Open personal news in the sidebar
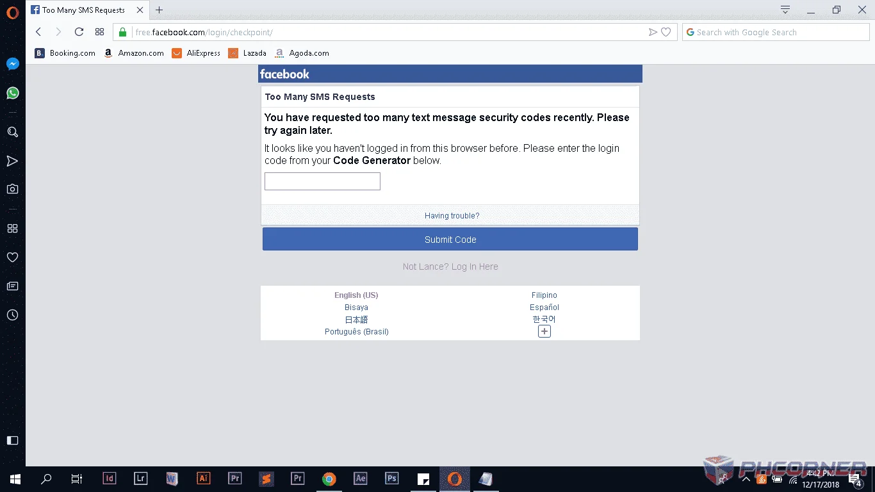Image resolution: width=875 pixels, height=492 pixels. [12, 286]
